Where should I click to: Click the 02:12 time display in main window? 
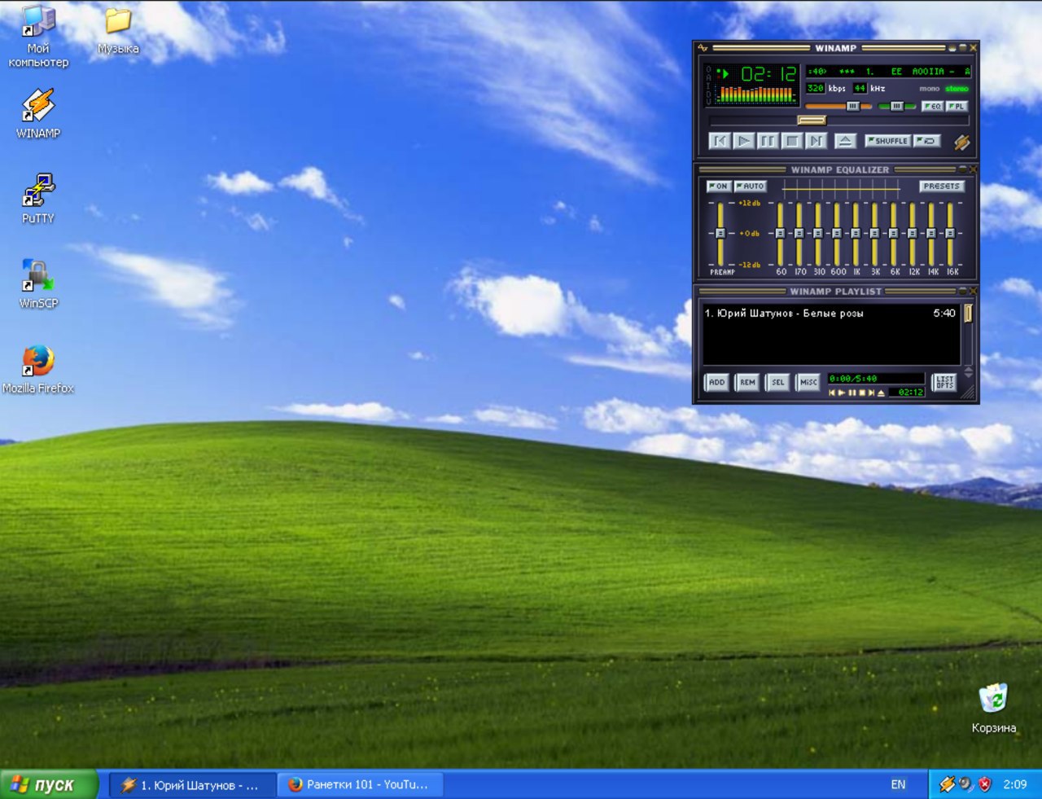pyautogui.click(x=769, y=74)
